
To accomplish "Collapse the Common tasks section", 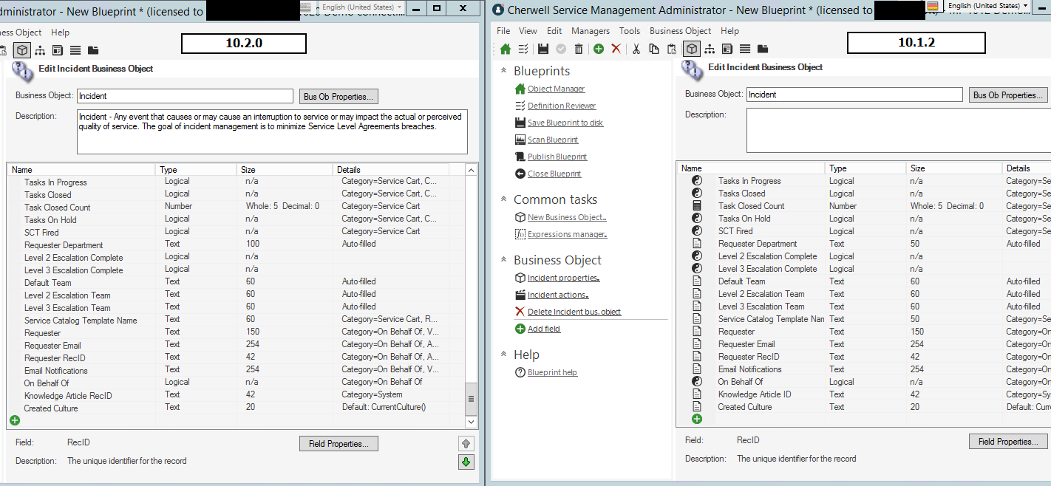I will tap(502, 199).
